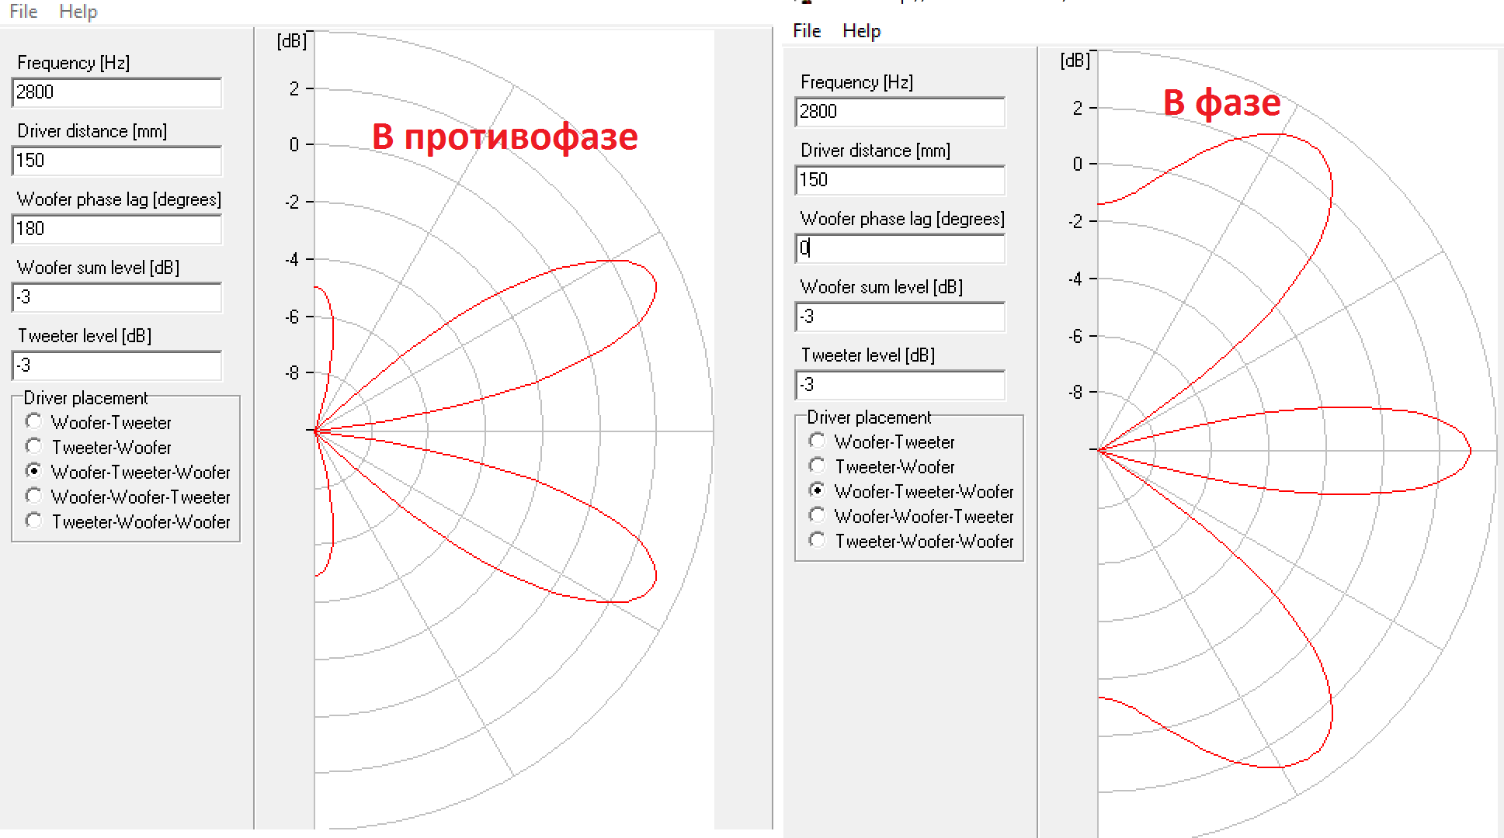Click right window Frequency field

click(900, 112)
